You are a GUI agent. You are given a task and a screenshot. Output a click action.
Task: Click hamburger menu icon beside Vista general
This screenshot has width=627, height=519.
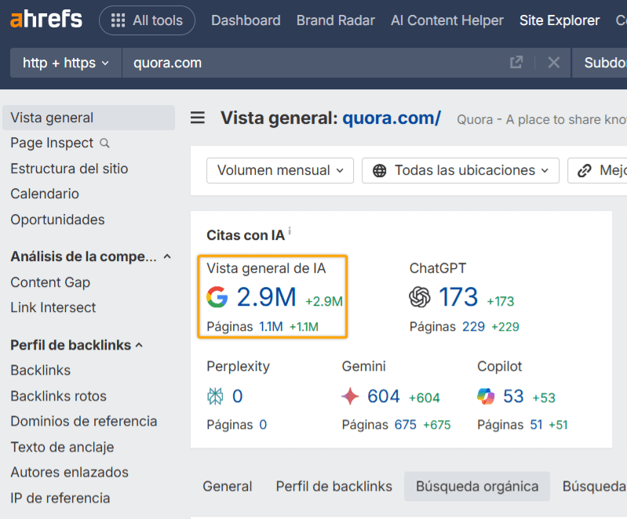198,118
